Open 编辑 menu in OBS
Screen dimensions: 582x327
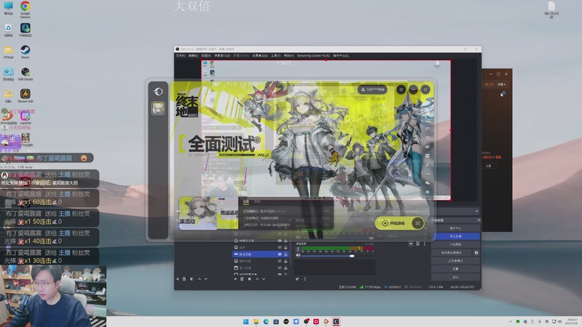point(193,56)
